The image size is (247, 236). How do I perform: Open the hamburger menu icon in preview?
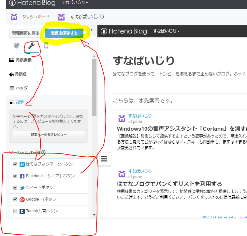pyautogui.click(x=104, y=159)
